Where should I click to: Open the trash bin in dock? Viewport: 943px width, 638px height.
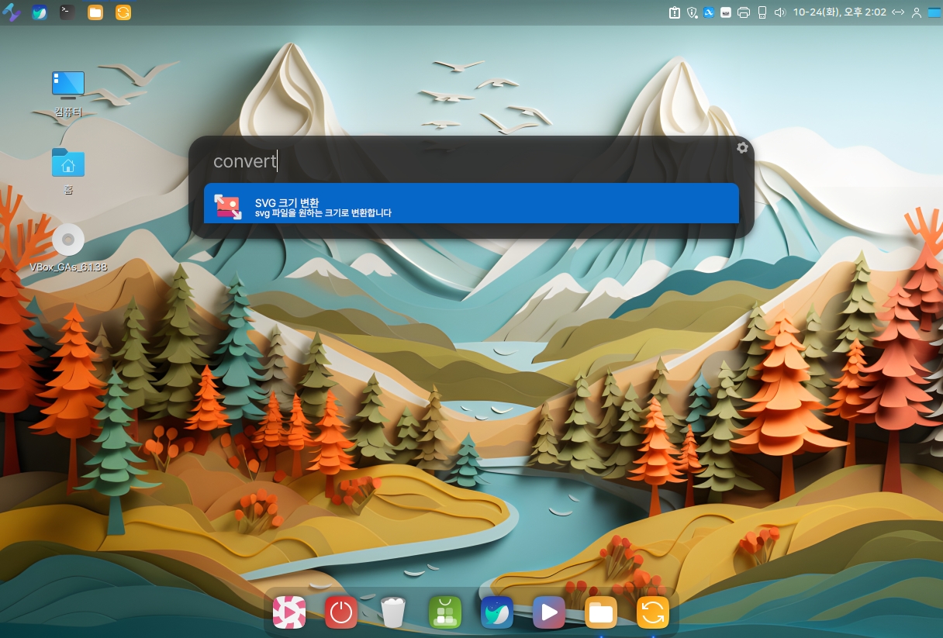pos(393,612)
